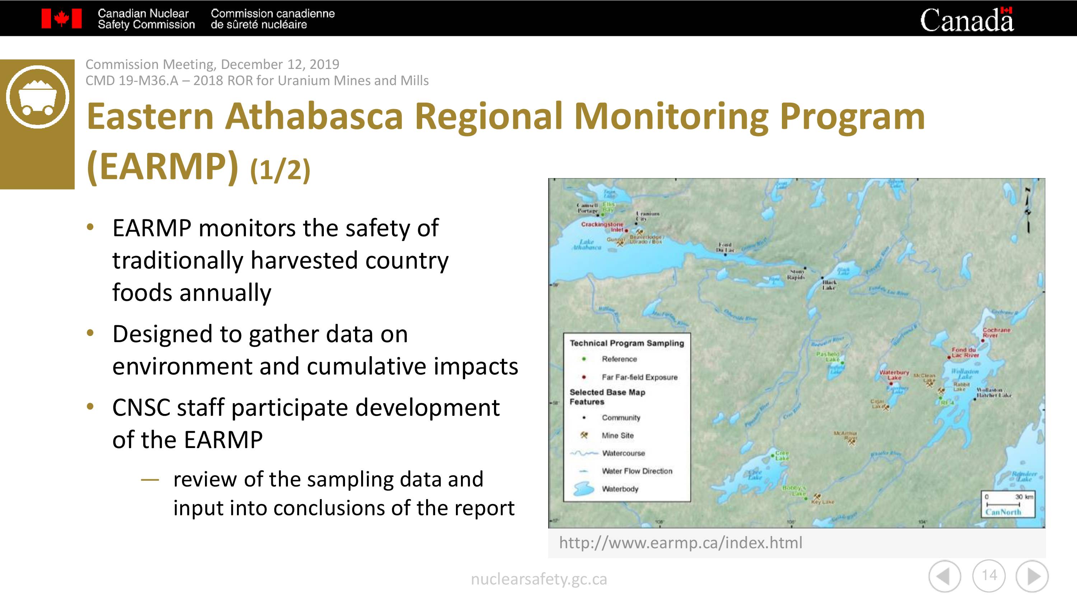Click the Eastern Athabasca Regional Monitoring Program title
This screenshot has width=1077, height=606.
point(505,116)
